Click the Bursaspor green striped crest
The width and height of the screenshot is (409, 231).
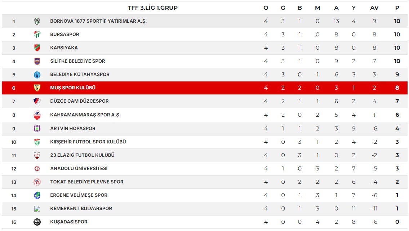(x=37, y=35)
